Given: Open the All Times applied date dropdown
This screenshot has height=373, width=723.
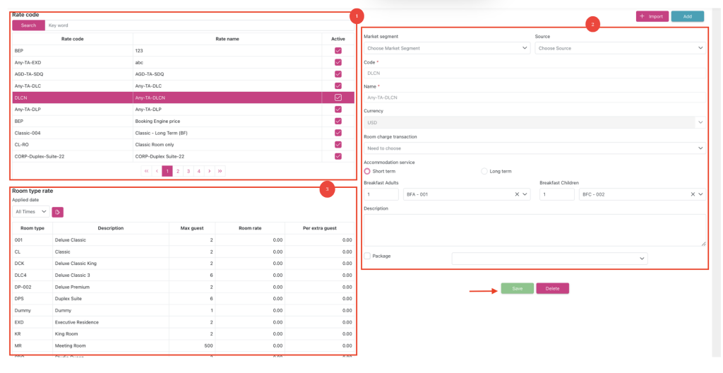Looking at the screenshot, I should pyautogui.click(x=31, y=212).
